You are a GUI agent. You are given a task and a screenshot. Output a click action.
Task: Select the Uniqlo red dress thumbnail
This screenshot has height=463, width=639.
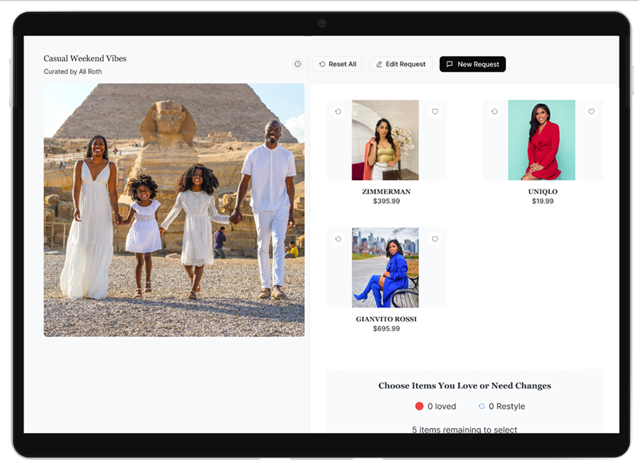[x=542, y=140]
